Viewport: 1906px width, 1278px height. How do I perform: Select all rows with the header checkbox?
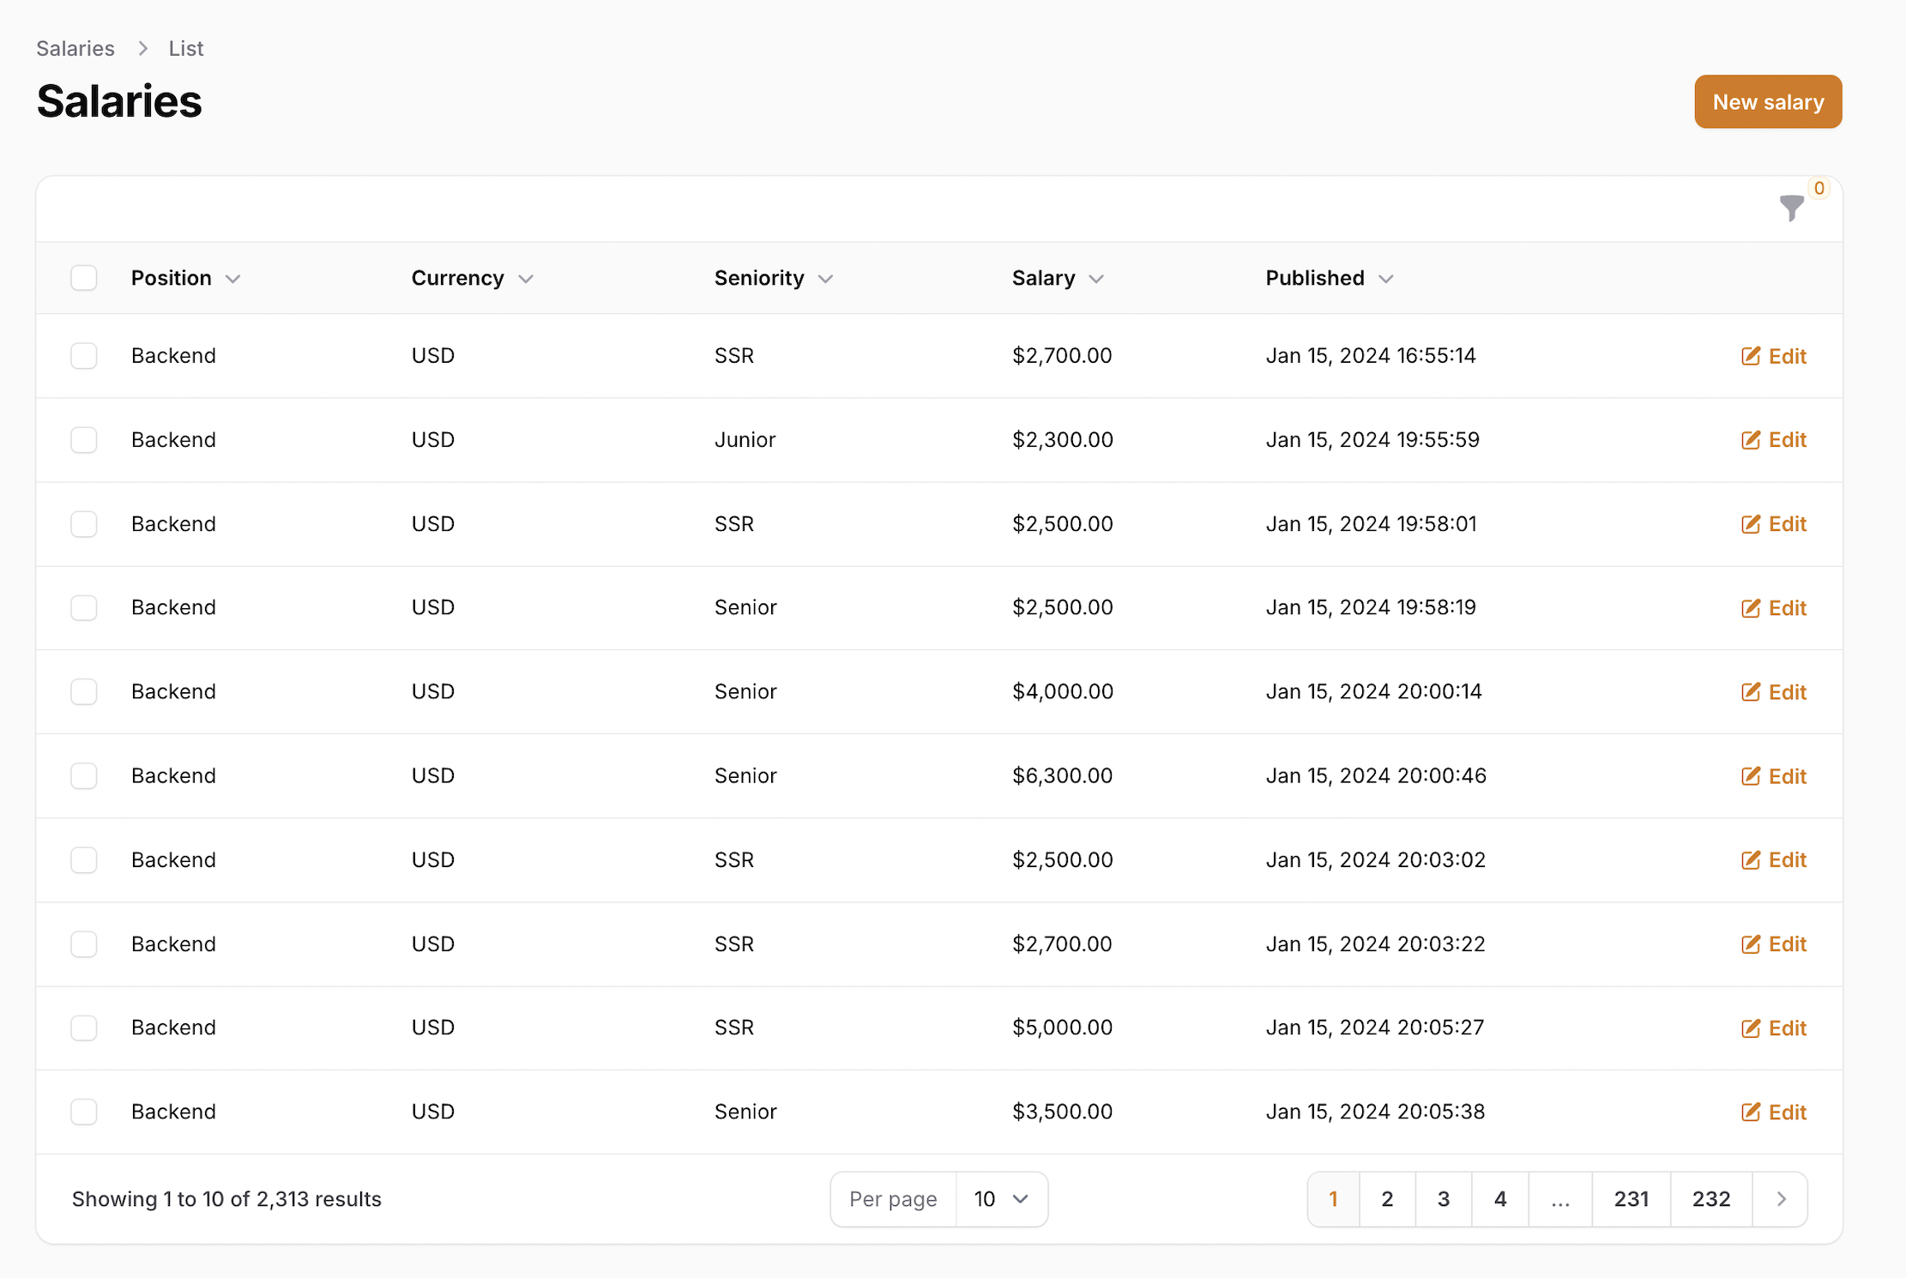(83, 277)
